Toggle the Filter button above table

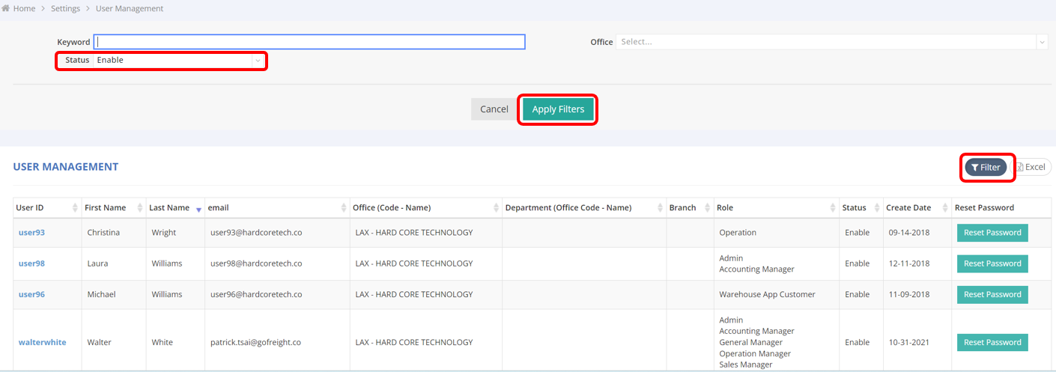(x=985, y=168)
